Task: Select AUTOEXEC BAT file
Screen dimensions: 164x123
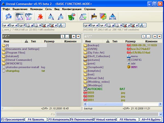Action: [x=104, y=89]
